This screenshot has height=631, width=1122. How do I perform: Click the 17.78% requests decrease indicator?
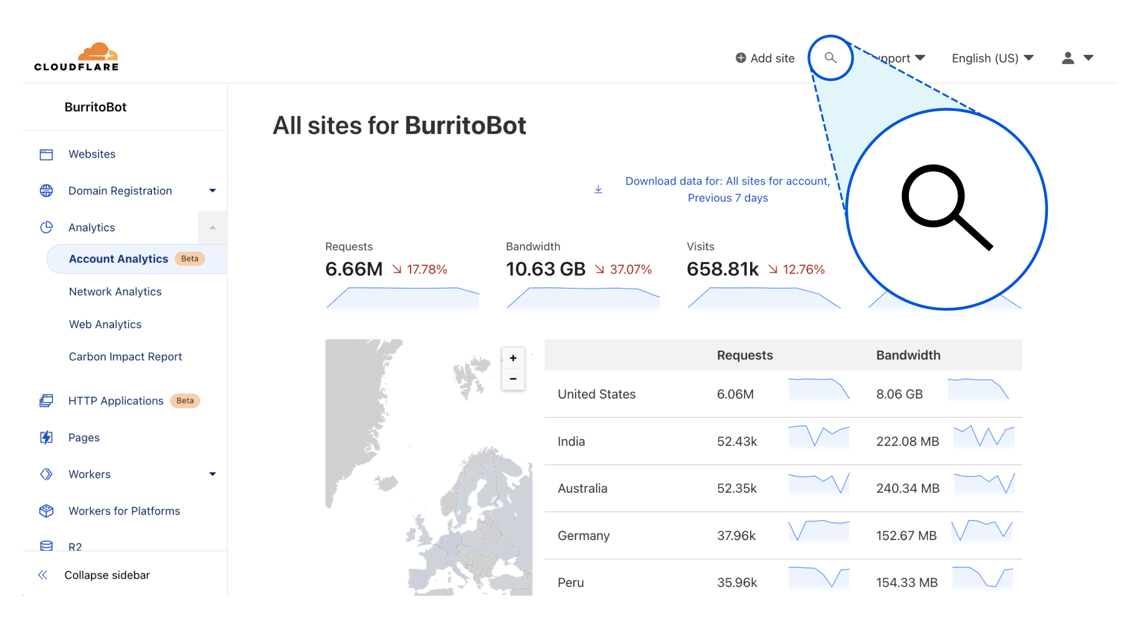coord(420,269)
